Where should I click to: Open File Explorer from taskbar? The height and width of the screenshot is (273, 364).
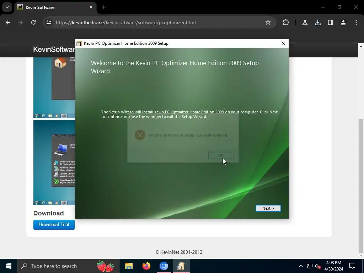coord(129,266)
